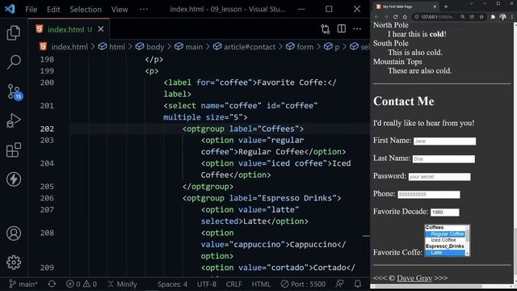
Task: Open the browser extensions puzzle icon
Action: (493, 17)
